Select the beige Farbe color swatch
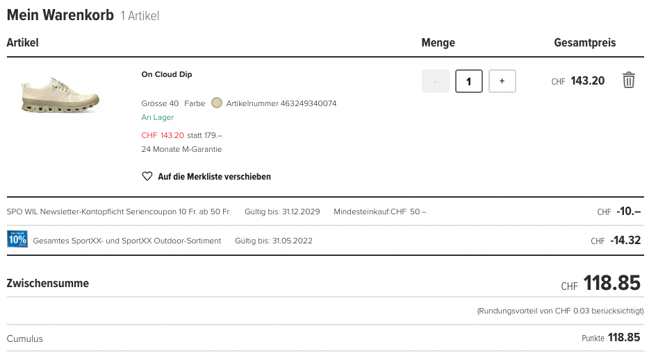 coord(216,103)
